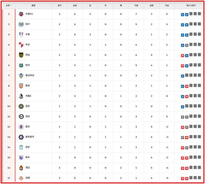
Task: Click the 파주 team name
Action: coord(27,157)
